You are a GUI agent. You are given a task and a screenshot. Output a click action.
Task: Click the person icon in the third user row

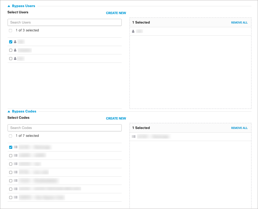pos(15,58)
